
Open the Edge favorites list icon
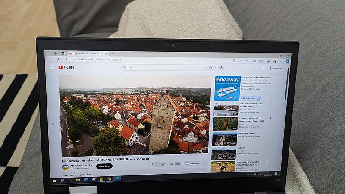pyautogui.click(x=261, y=61)
